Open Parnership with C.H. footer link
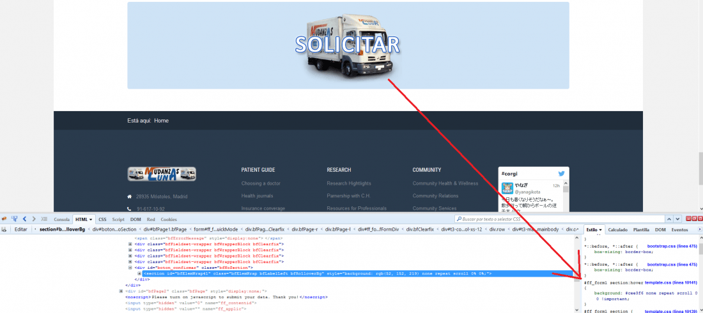 point(348,196)
